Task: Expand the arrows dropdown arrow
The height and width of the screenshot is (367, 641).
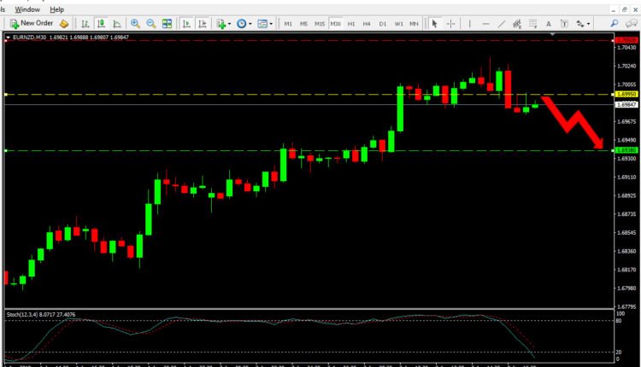Action: [x=588, y=24]
